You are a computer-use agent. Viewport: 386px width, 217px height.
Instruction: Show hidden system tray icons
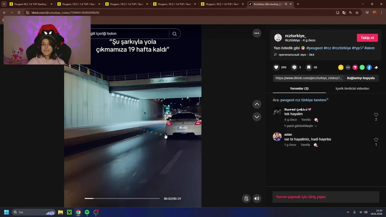coord(348,212)
